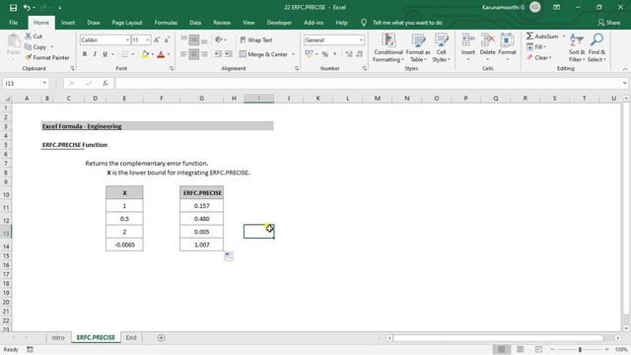Apply Percent Style format
Viewport: 631px width, 355px height.
(x=325, y=54)
